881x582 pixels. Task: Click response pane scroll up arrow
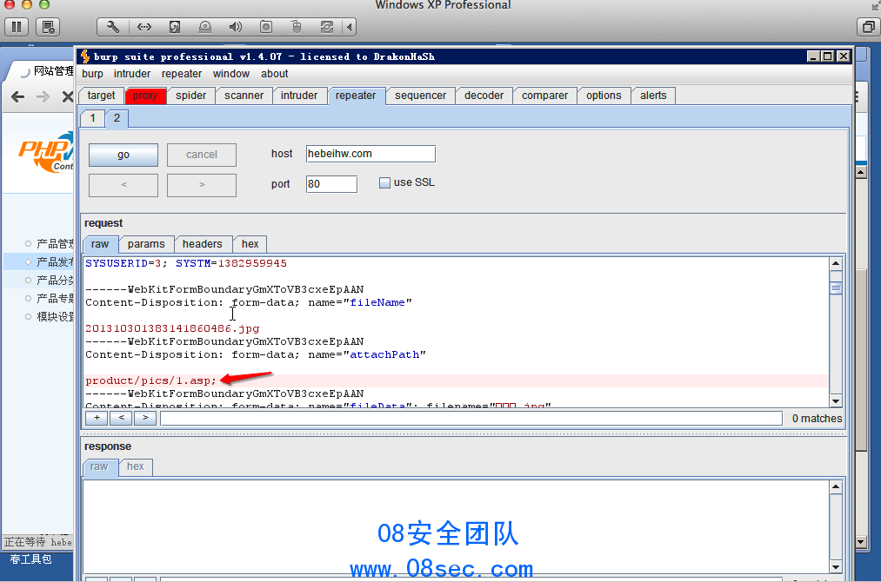[x=836, y=487]
